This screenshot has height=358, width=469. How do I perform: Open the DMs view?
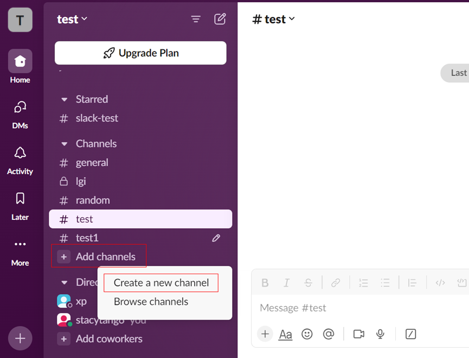coord(20,115)
